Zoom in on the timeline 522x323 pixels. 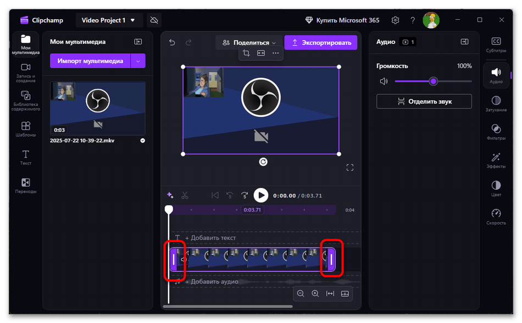coord(315,293)
